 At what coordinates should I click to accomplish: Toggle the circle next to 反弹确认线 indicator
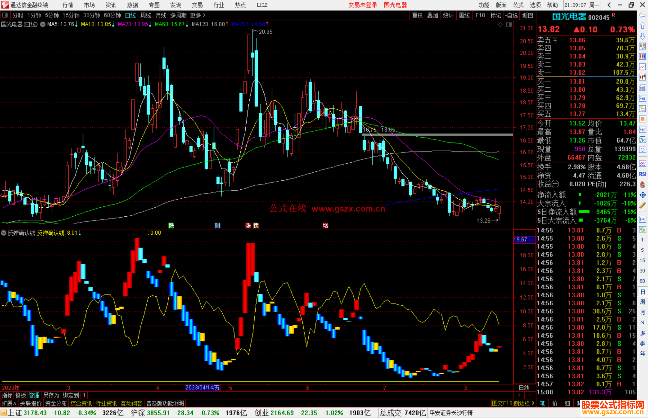coord(4,233)
